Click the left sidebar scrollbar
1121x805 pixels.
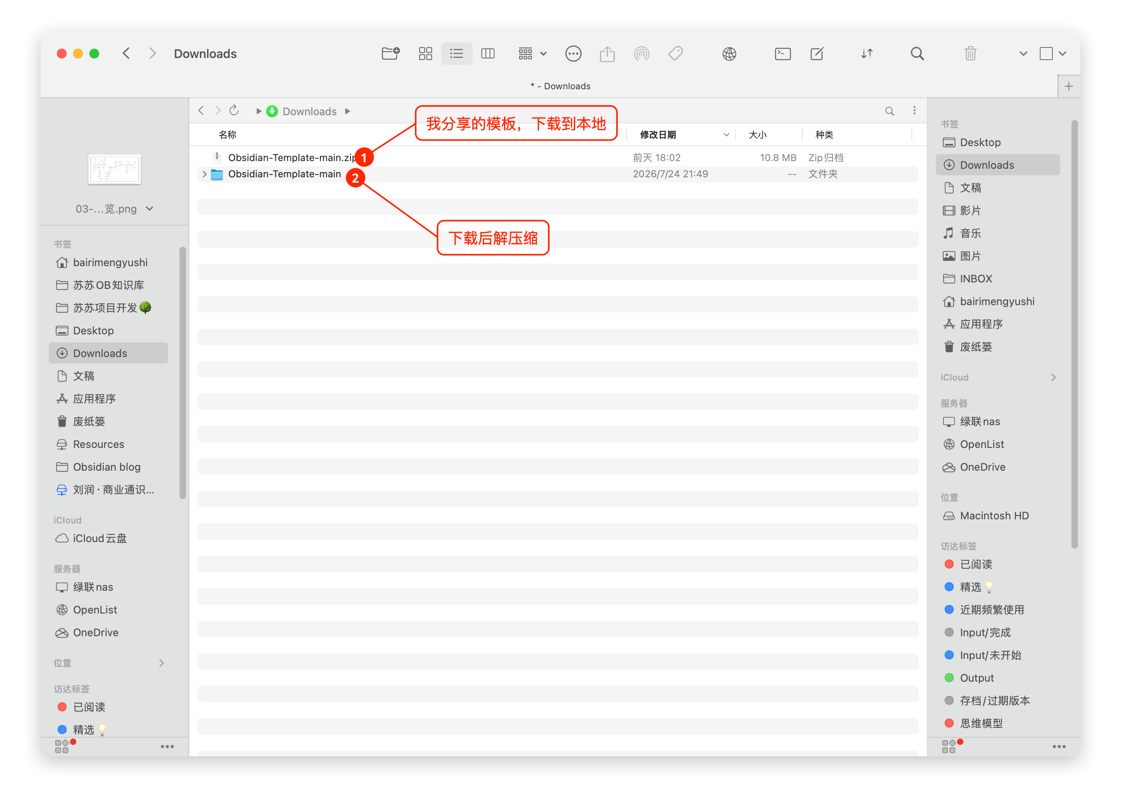point(182,373)
